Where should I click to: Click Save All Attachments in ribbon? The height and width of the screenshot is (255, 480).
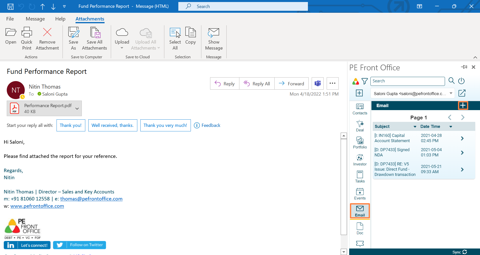[95, 39]
